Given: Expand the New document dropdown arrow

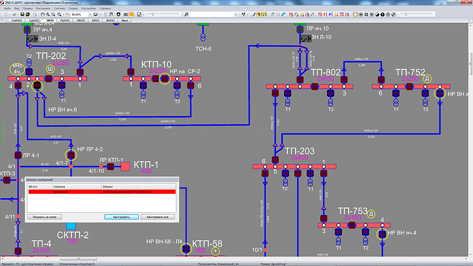Looking at the screenshot, I should (10, 15).
